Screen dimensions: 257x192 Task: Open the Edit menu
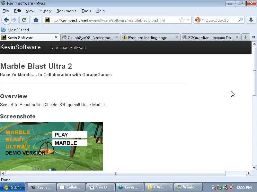pos(17,11)
